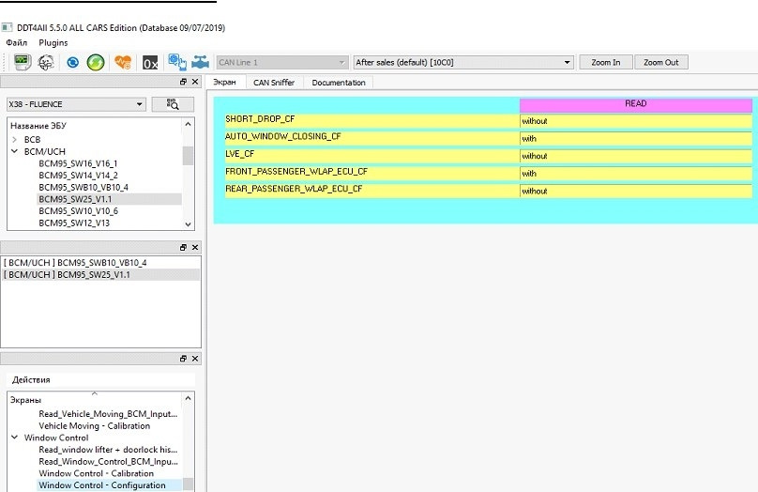Float the loaded ECUs panel
This screenshot has height=492, width=758.
pos(183,247)
